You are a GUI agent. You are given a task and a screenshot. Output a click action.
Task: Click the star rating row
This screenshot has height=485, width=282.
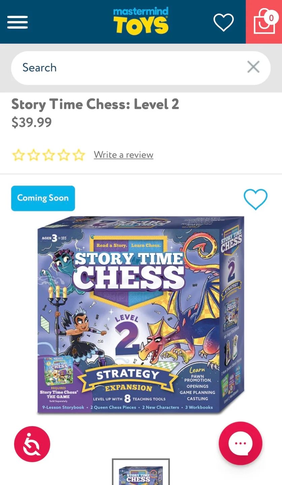[x=49, y=155]
